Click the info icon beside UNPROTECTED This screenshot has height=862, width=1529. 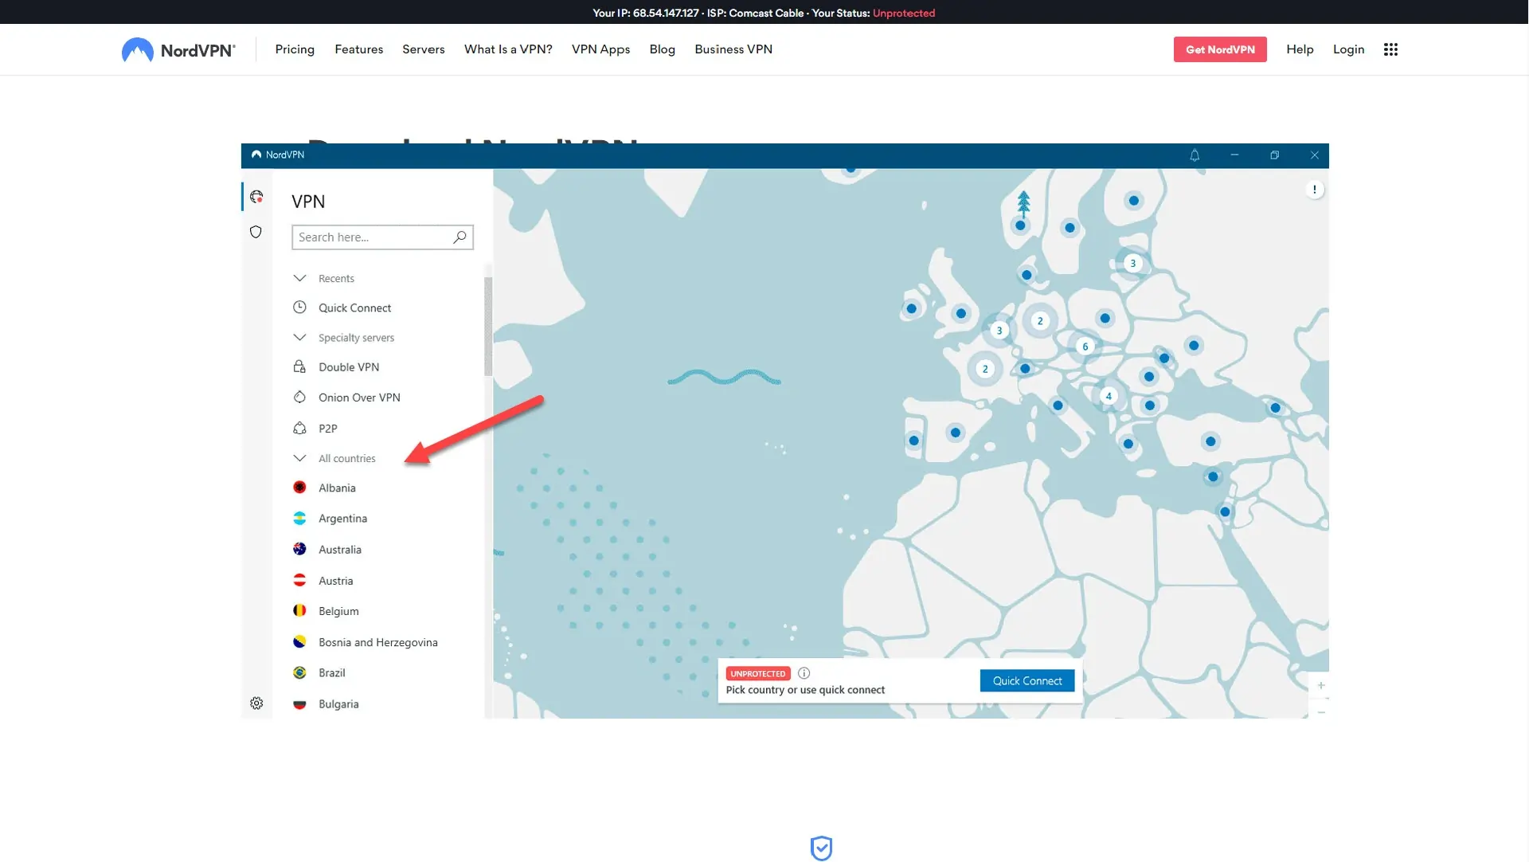[804, 673]
